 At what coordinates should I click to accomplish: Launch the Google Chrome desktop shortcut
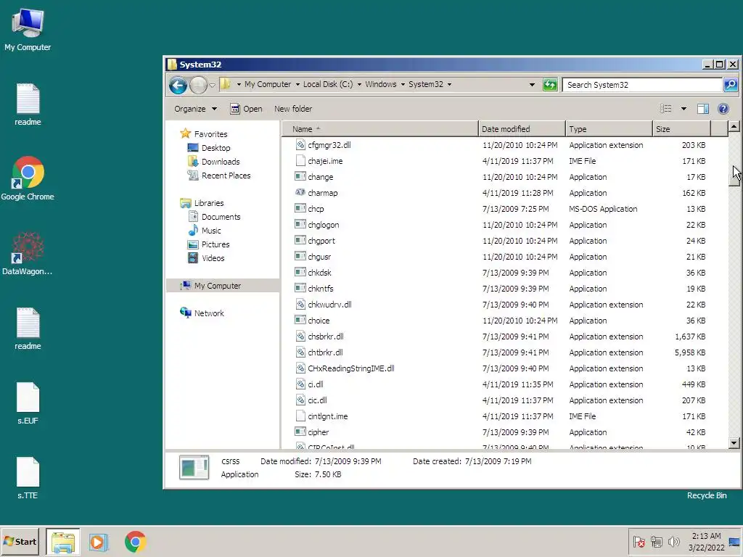(28, 178)
